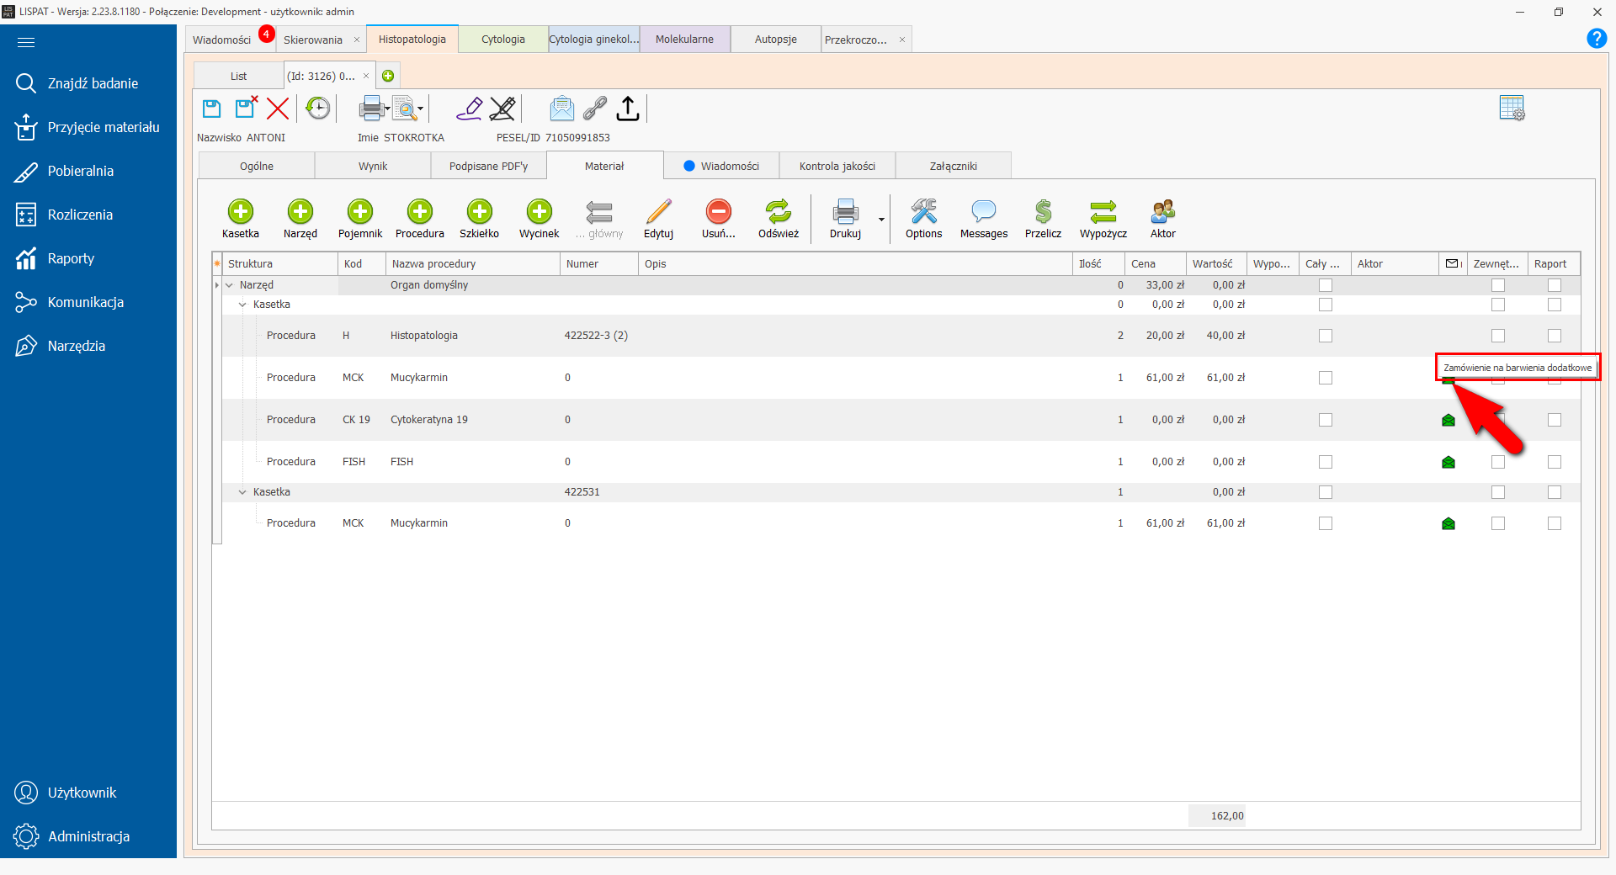Add a new Kasetka
Screen dimensions: 1616x875
tap(241, 219)
